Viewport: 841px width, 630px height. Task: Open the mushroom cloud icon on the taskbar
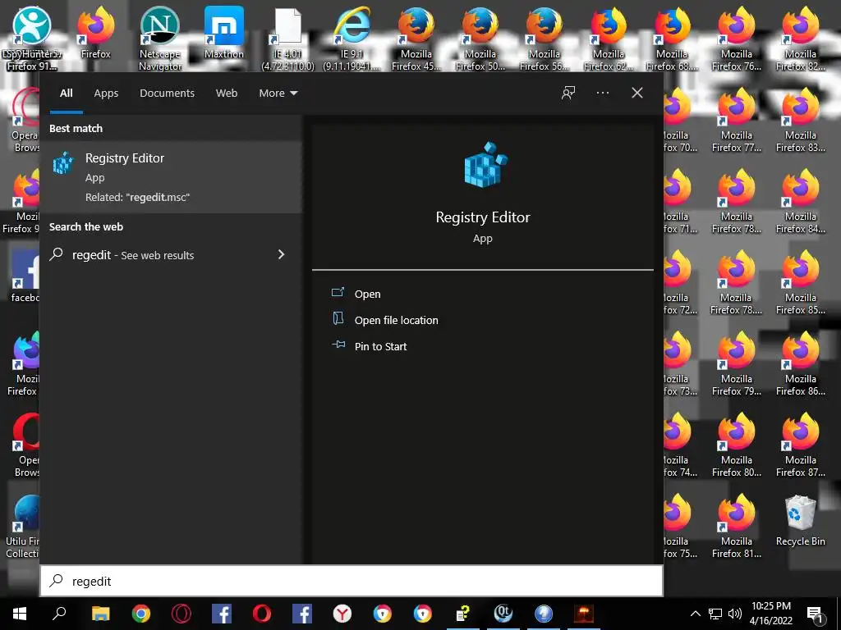click(x=584, y=614)
